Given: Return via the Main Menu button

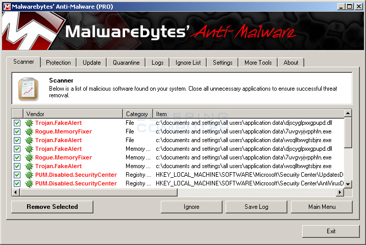Looking at the screenshot, I should point(322,207).
